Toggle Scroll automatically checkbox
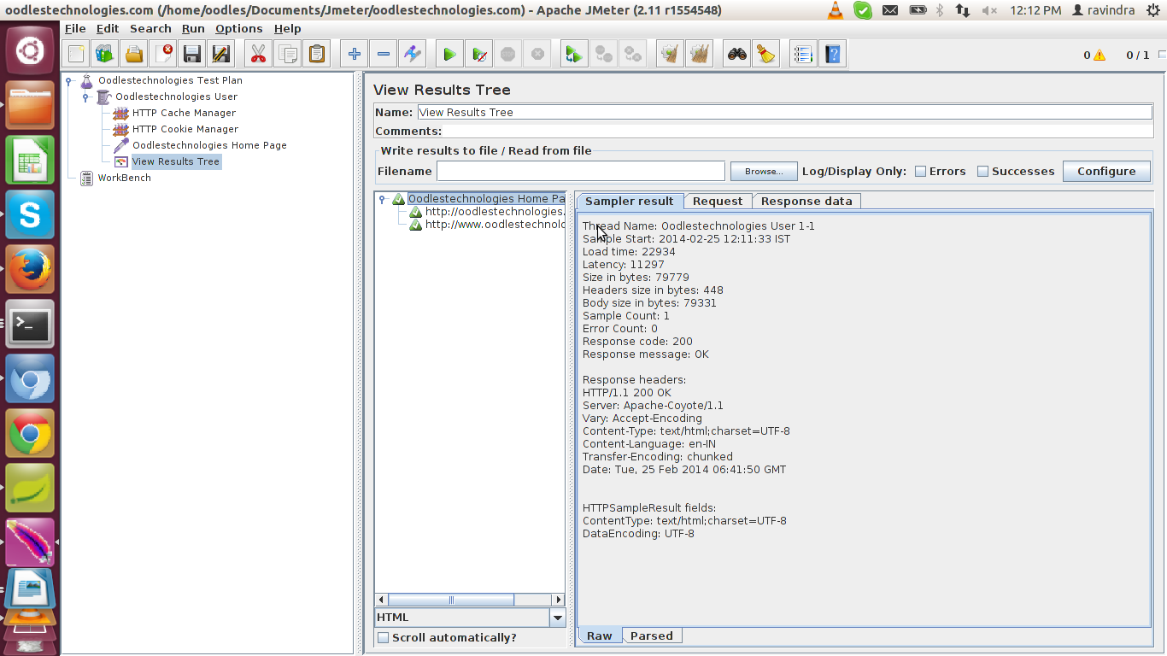 coord(384,638)
